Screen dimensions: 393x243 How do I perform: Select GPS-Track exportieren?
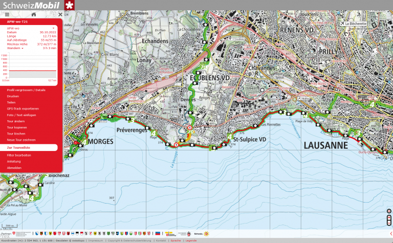23,108
